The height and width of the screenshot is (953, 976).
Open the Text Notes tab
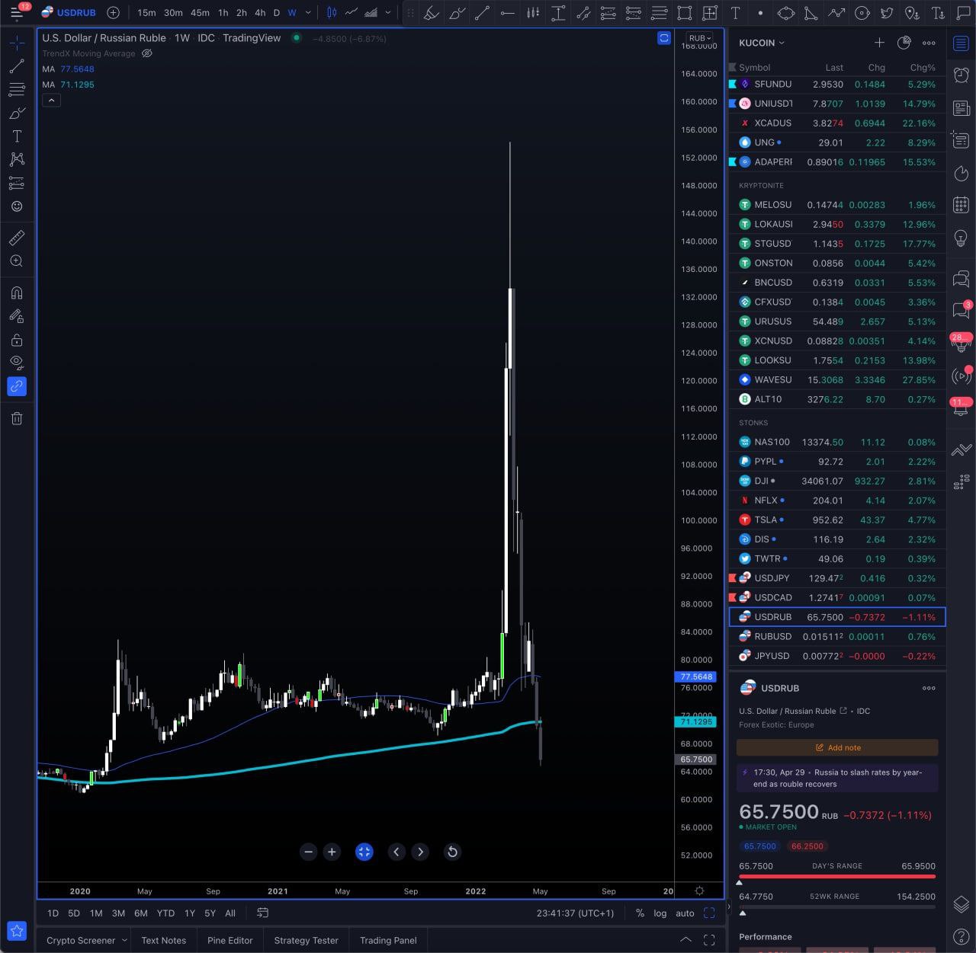(163, 940)
